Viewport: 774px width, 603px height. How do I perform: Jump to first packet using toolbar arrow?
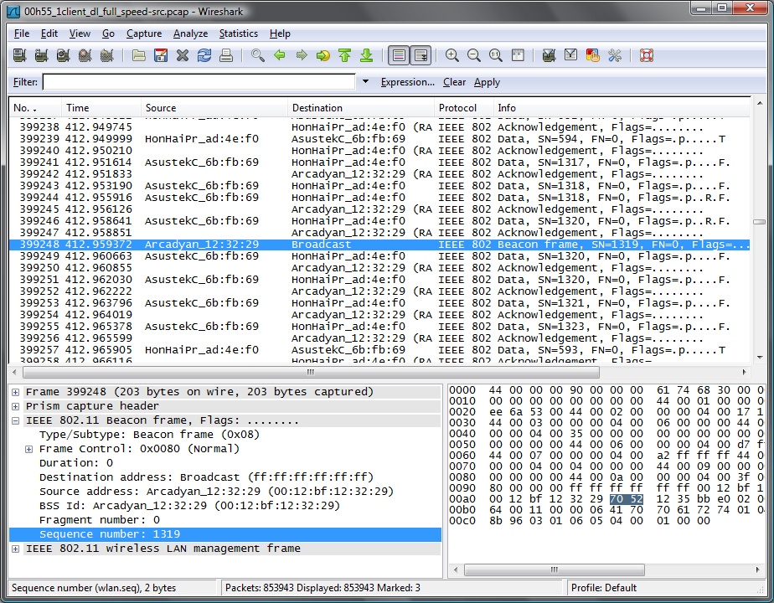pos(344,56)
